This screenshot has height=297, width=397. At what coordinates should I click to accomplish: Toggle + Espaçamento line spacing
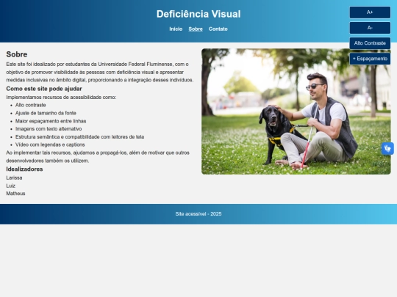(370, 59)
